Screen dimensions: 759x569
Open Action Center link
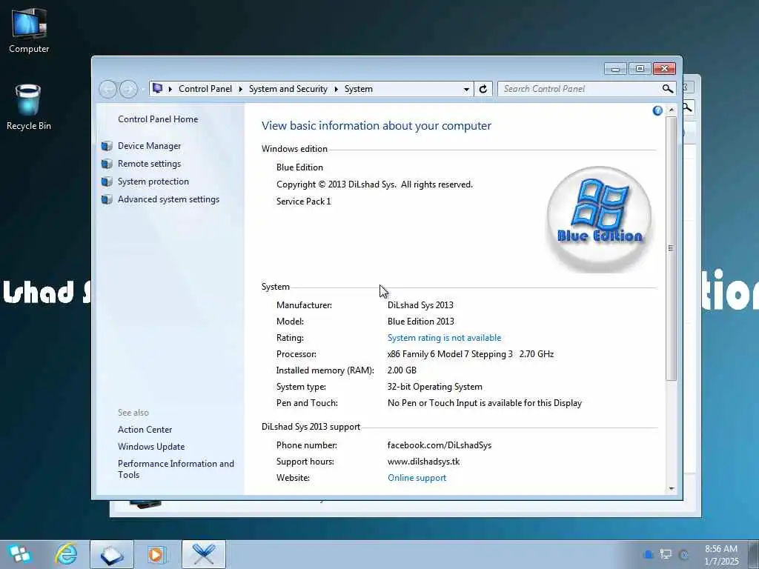[x=145, y=430]
